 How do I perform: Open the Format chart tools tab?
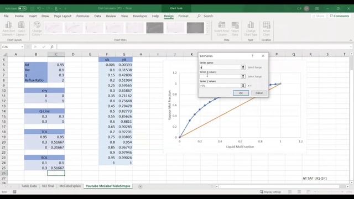(x=183, y=16)
